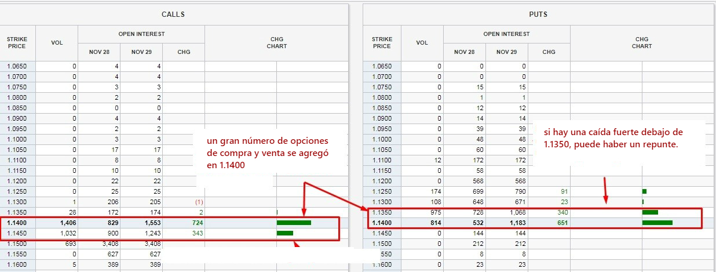The image size is (716, 272).
Task: Click small green bar for 1.1250 puts
Action: (x=644, y=191)
